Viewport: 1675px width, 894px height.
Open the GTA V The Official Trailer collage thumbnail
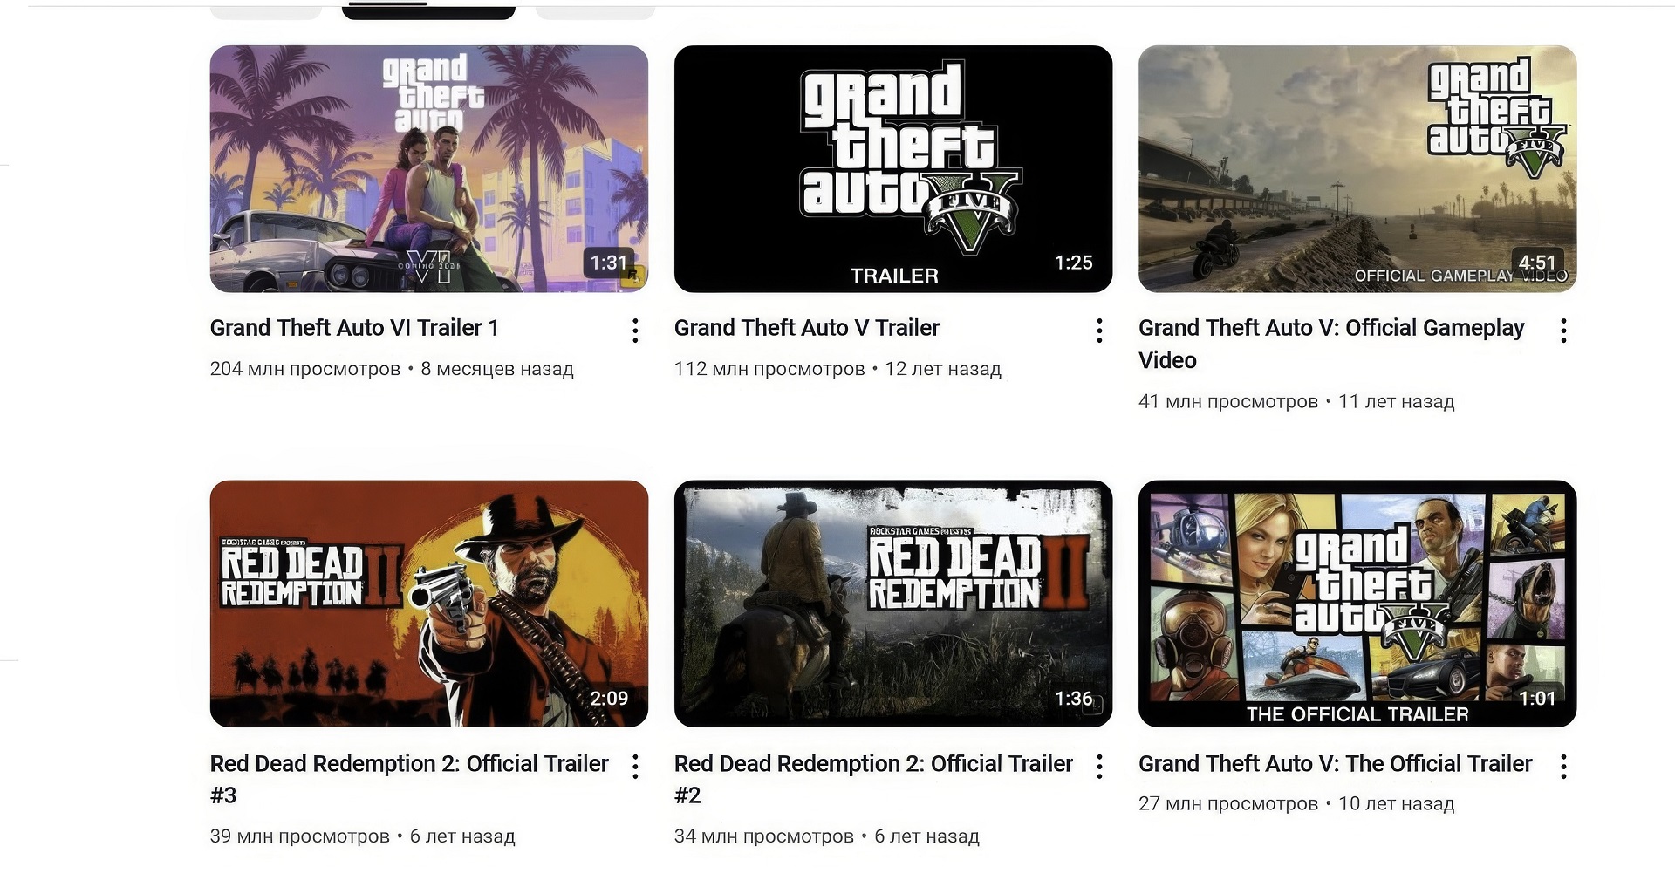click(1357, 604)
